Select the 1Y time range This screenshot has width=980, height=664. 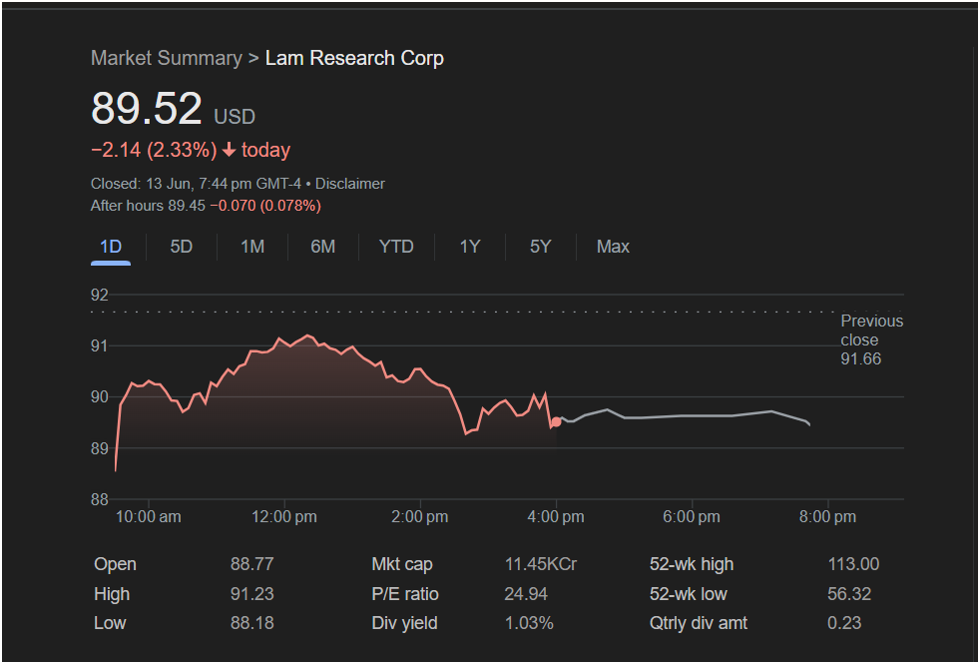tap(470, 247)
